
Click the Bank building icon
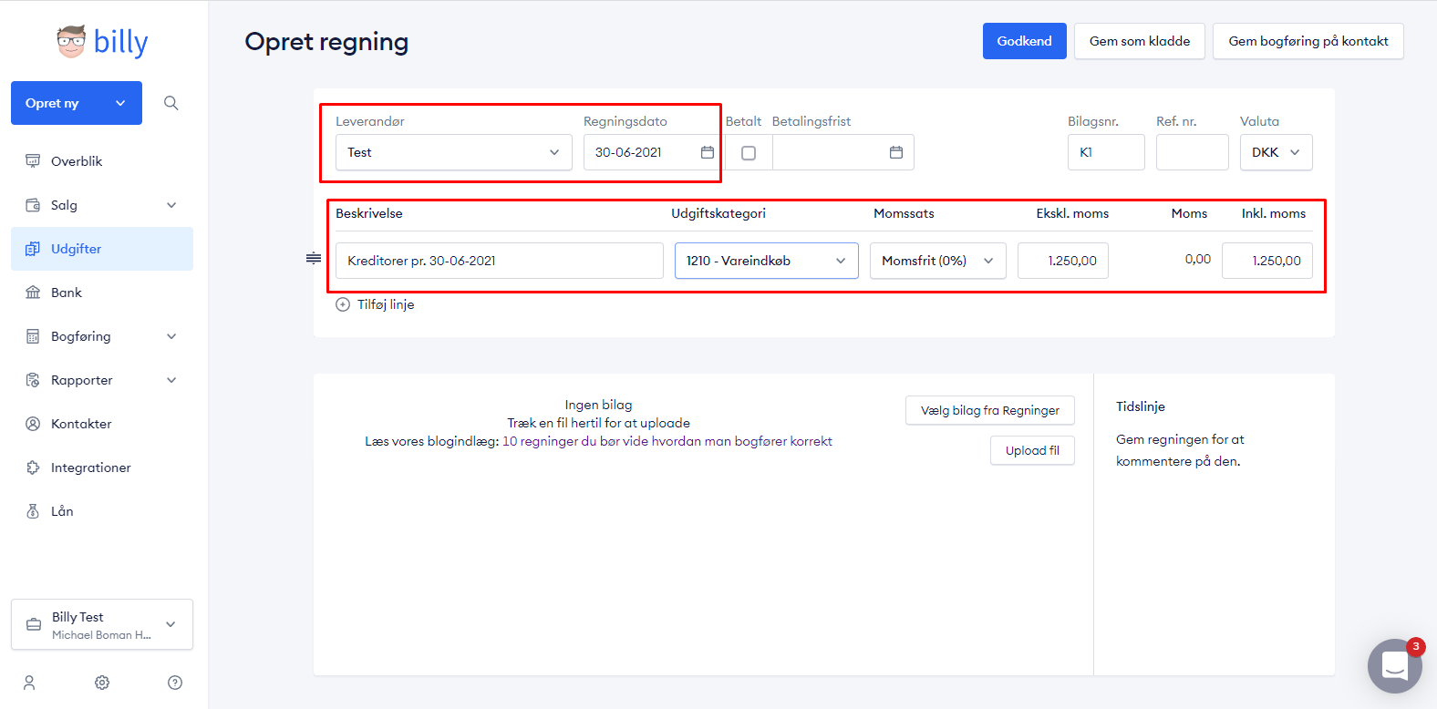click(33, 293)
